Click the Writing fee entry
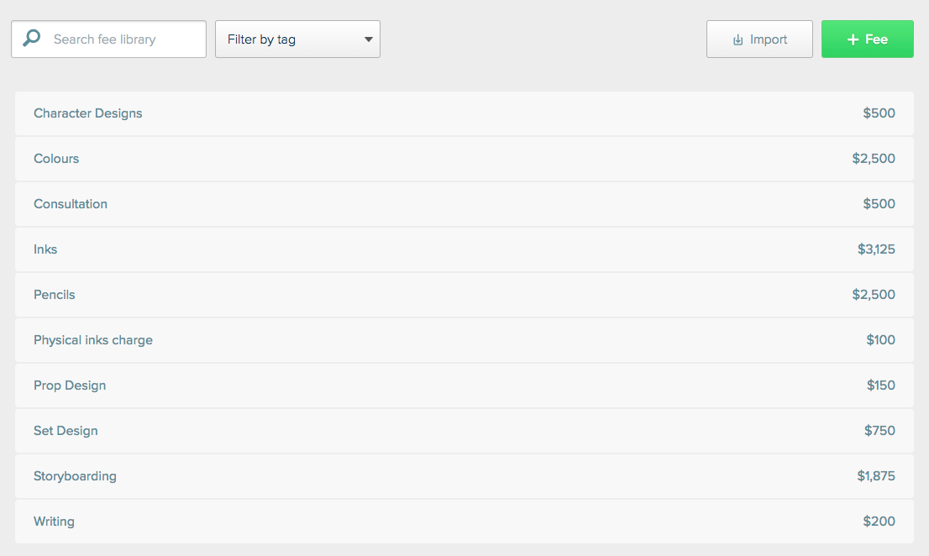This screenshot has width=929, height=556. click(x=54, y=522)
